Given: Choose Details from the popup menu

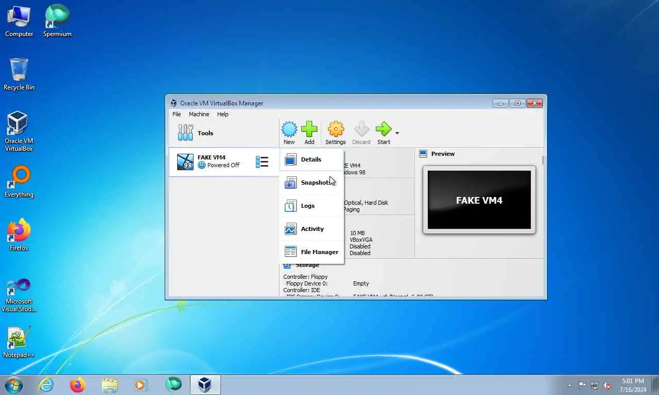Looking at the screenshot, I should click(x=312, y=159).
